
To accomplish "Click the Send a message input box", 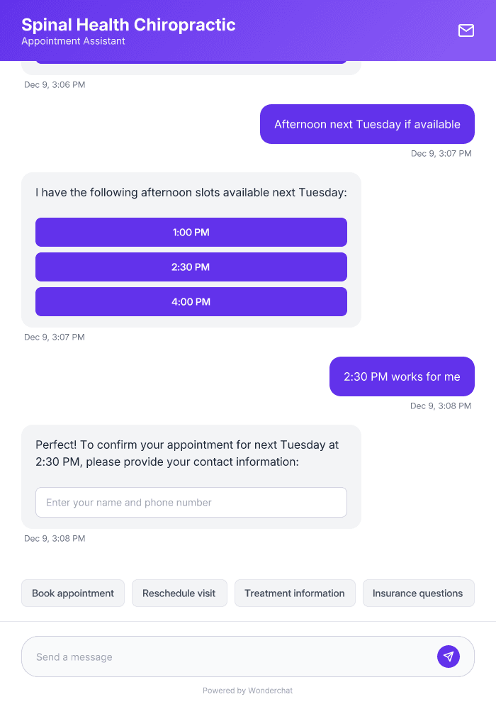I will pos(213,657).
